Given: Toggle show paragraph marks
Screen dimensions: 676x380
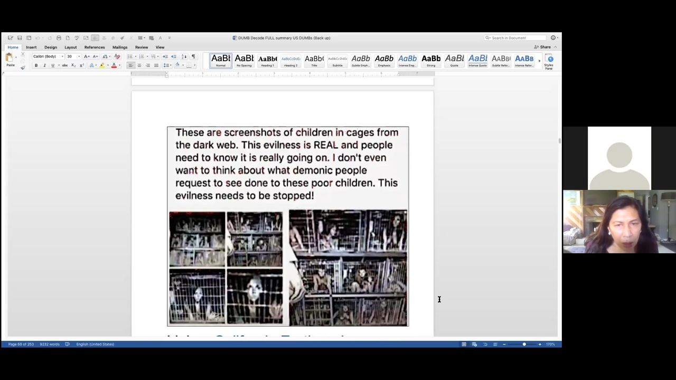Looking at the screenshot, I should 193,56.
